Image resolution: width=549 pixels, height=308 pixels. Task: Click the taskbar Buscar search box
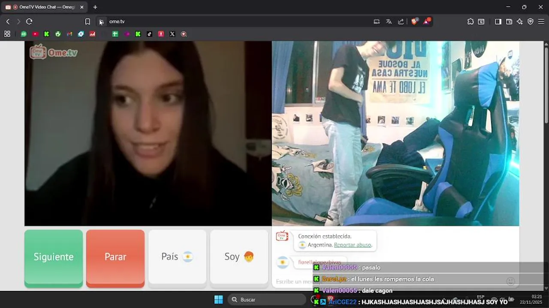(x=267, y=299)
